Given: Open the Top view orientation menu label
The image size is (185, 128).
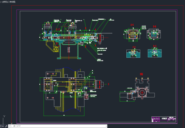Looking at the screenshot, I should point(4,2).
